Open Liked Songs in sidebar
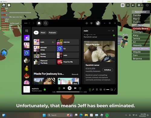The width and height of the screenshot is (151, 118). (27, 38)
